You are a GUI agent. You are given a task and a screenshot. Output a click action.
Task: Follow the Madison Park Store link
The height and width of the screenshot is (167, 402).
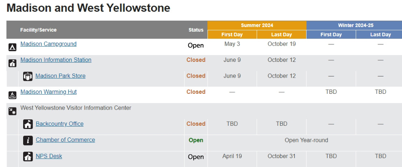[x=61, y=76]
